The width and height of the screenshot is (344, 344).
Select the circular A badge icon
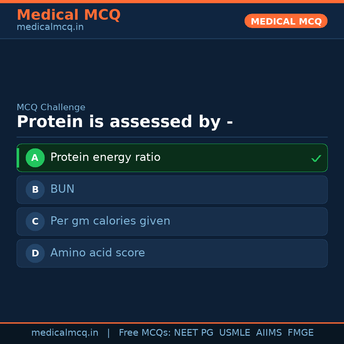coord(35,158)
